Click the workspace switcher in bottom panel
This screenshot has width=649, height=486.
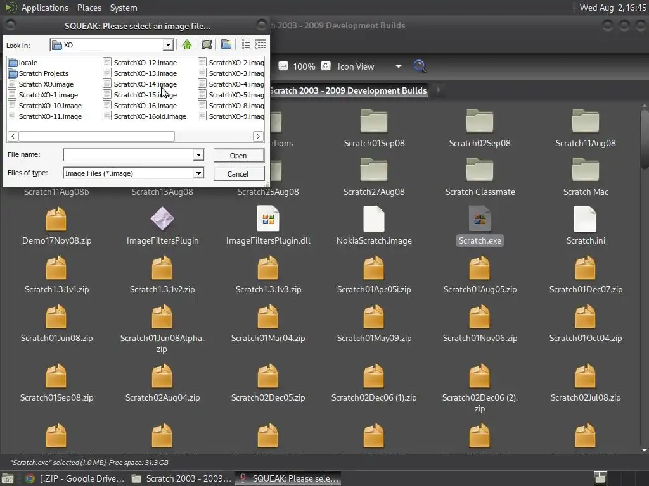pyautogui.click(x=600, y=478)
